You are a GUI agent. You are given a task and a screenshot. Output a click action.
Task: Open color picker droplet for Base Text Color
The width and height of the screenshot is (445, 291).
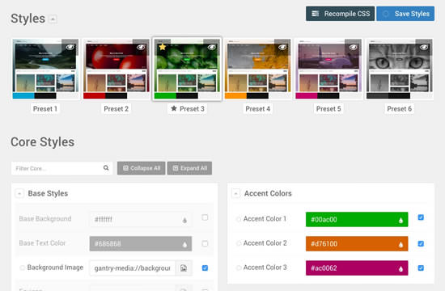click(184, 244)
